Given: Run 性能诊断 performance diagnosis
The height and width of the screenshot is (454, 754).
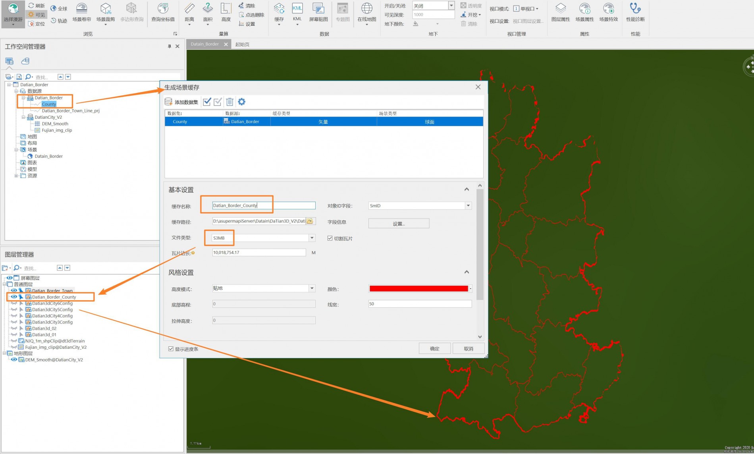Looking at the screenshot, I should 635,12.
